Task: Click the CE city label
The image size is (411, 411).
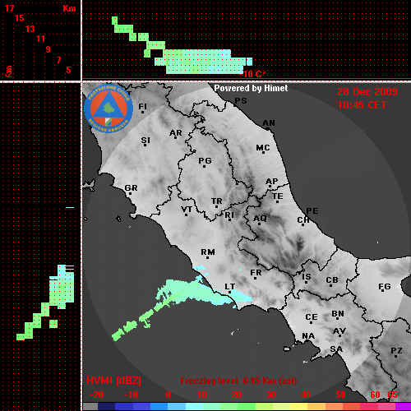Action: [312, 317]
